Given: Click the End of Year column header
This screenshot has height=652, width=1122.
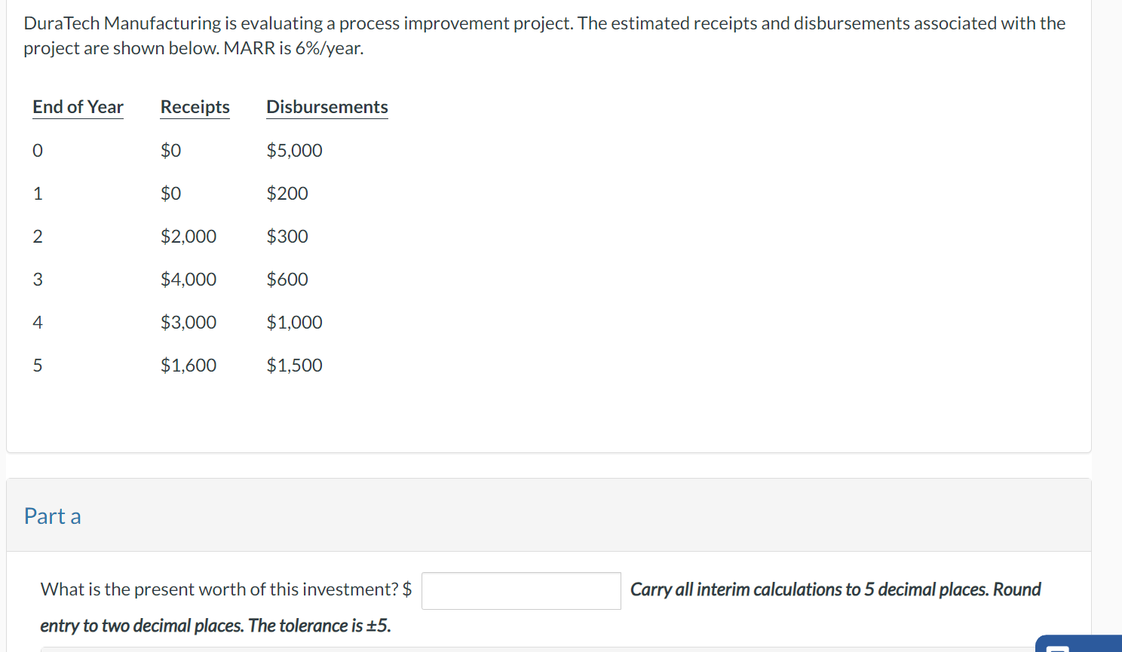Looking at the screenshot, I should [77, 106].
